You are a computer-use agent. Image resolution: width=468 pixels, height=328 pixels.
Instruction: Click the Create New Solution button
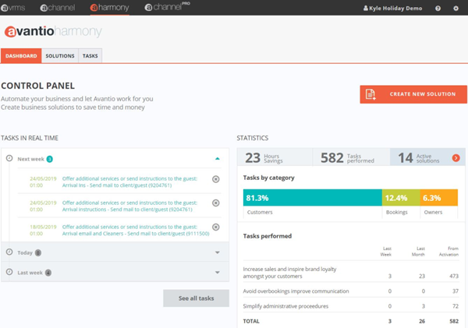pos(413,94)
